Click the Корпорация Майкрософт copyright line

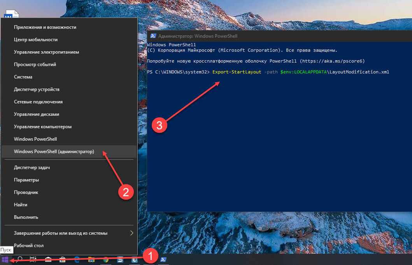tap(242, 50)
